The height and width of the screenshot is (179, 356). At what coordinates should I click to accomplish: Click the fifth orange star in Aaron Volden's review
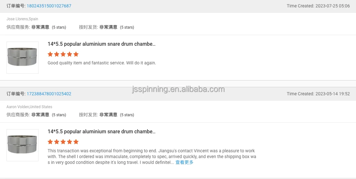tap(76, 142)
